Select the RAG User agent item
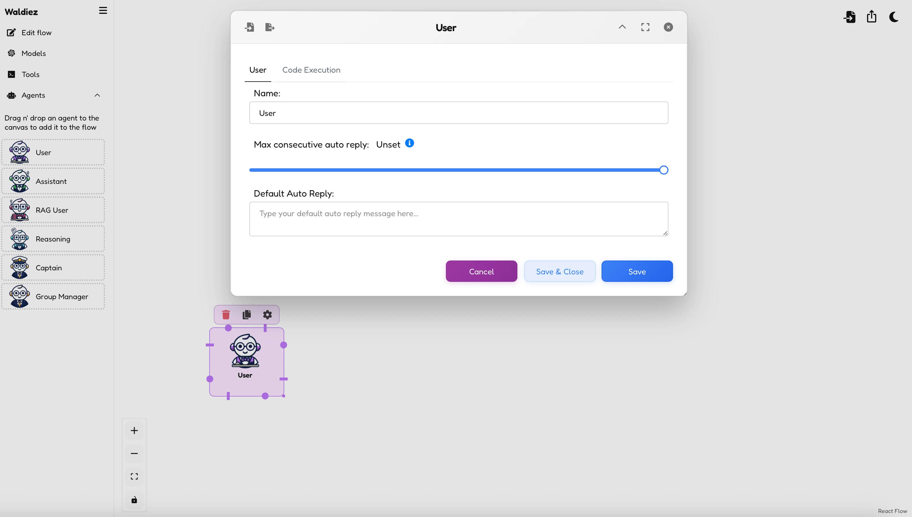This screenshot has height=517, width=912. pos(53,210)
